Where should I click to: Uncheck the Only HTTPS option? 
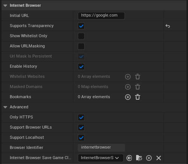(x=81, y=117)
